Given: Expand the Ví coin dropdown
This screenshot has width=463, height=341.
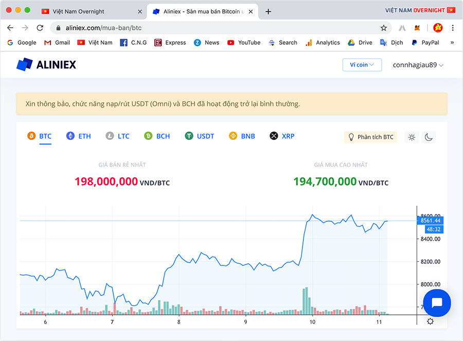Looking at the screenshot, I should 362,65.
